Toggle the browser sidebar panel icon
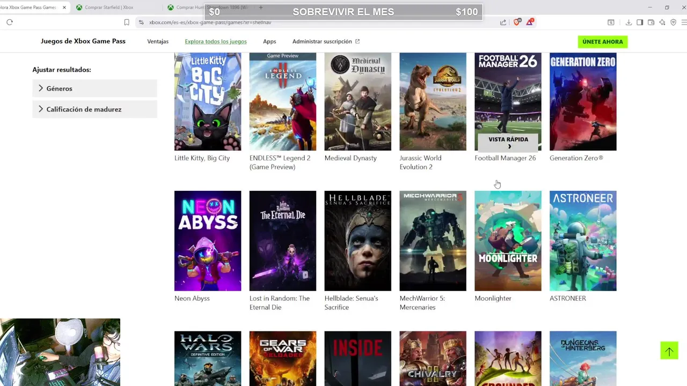The height and width of the screenshot is (386, 687). click(640, 22)
